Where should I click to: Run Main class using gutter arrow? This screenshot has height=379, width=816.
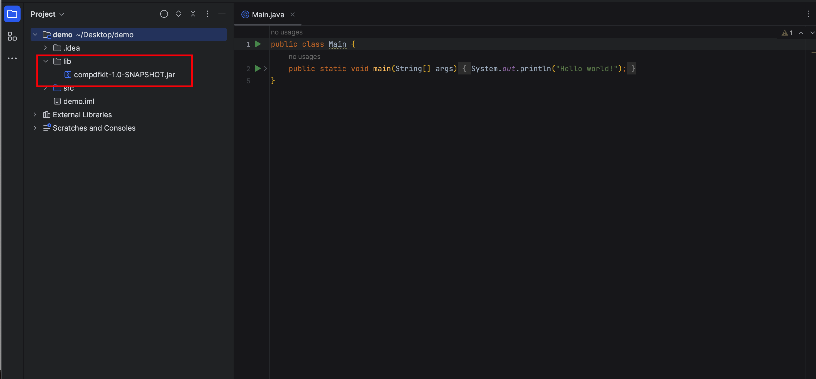pyautogui.click(x=258, y=44)
